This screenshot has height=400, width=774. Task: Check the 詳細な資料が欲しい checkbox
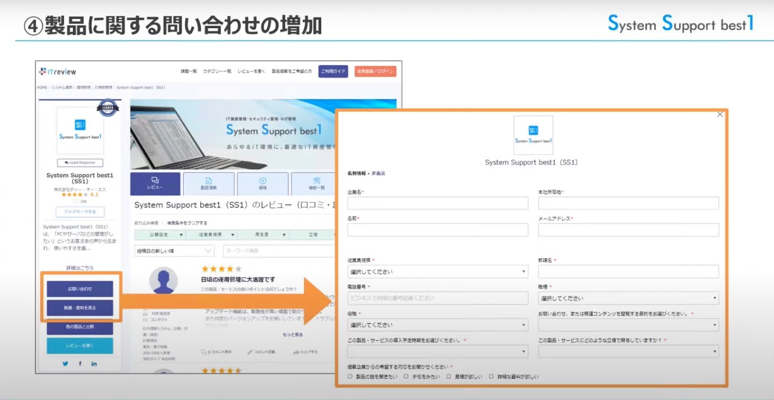tap(491, 376)
